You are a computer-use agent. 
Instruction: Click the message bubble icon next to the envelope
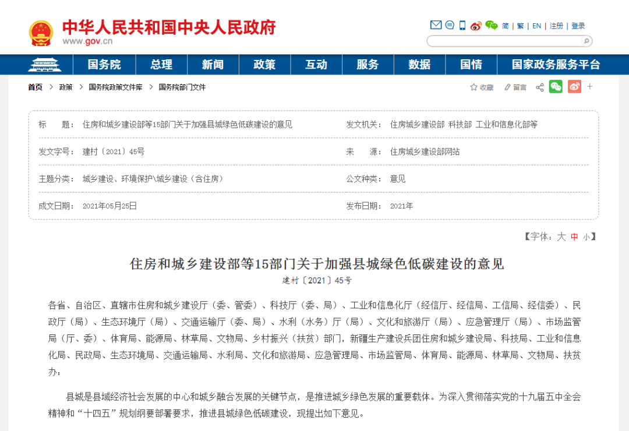click(x=449, y=24)
